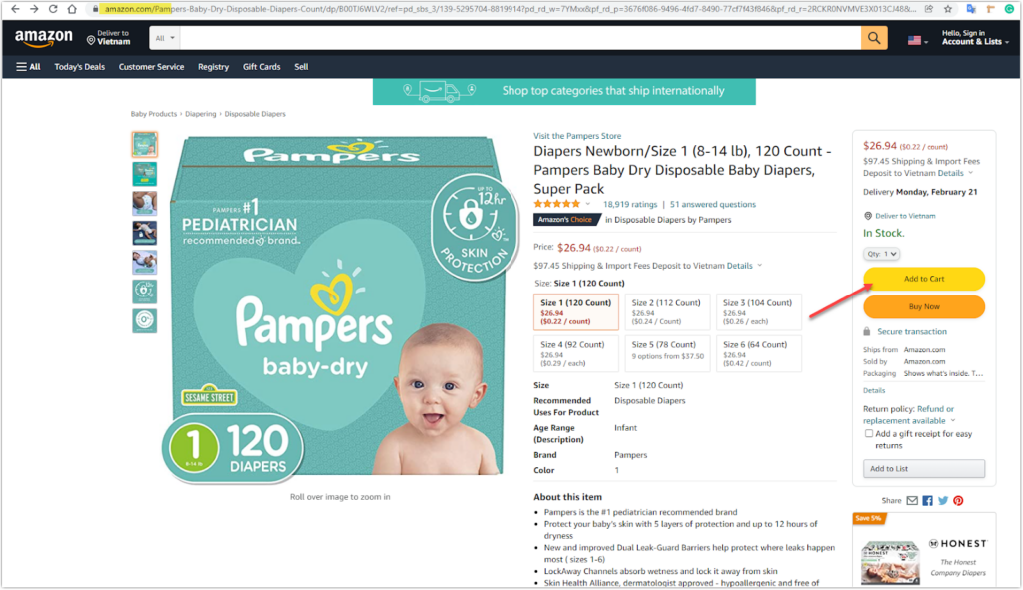Click the orange search magnifier button
Screen dimensions: 1023x590
873,38
